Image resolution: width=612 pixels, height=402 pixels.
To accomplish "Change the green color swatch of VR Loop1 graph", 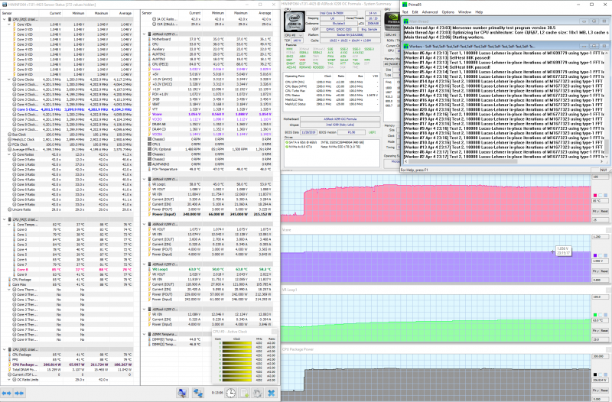I will pyautogui.click(x=595, y=315).
